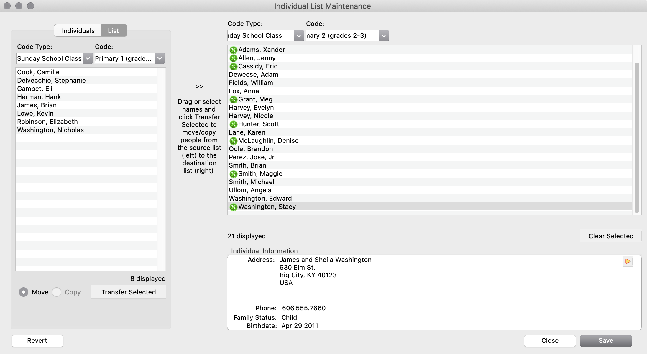Open source Code Type Sunday School Class dropdown
The height and width of the screenshot is (354, 647).
point(88,58)
